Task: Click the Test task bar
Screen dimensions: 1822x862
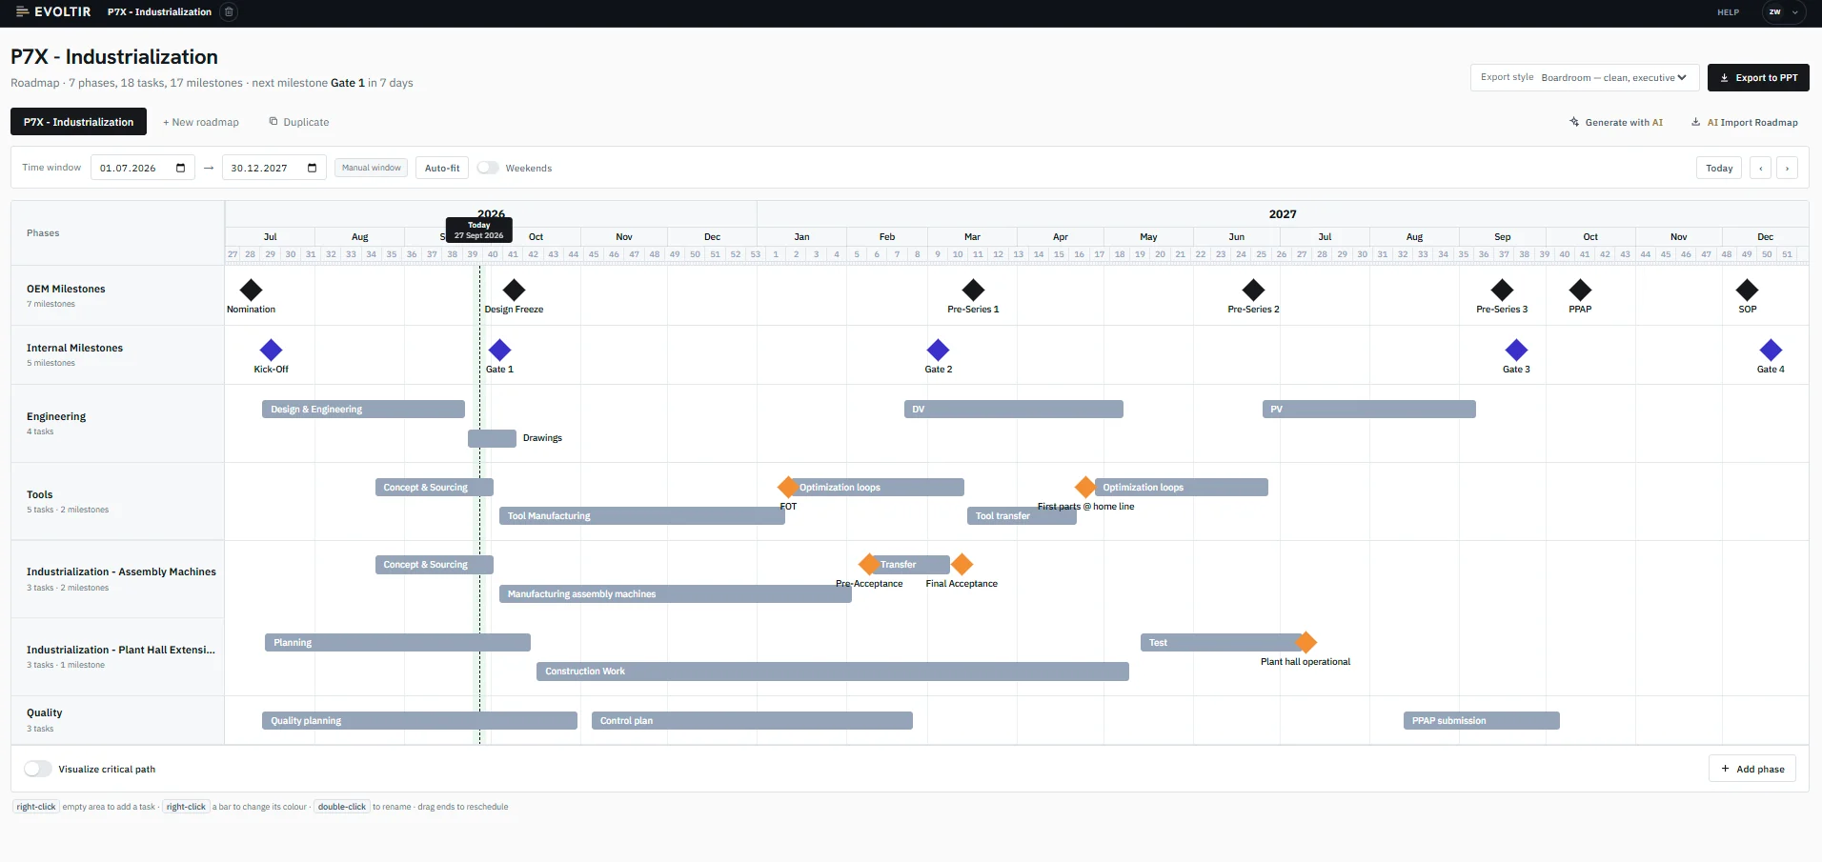Action: (1223, 643)
